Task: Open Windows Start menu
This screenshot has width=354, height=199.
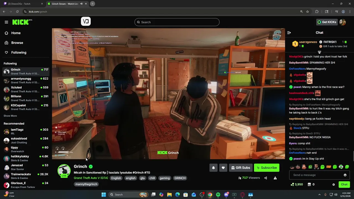Action: [104, 195]
